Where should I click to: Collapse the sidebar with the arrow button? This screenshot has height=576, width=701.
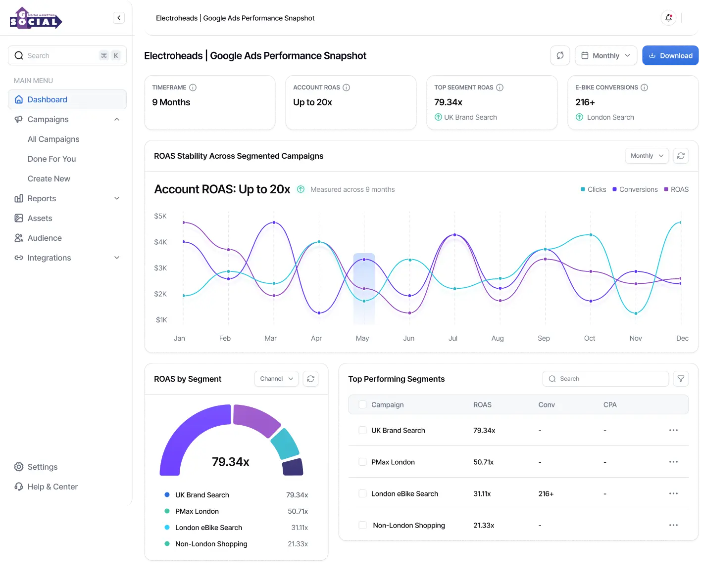point(119,18)
